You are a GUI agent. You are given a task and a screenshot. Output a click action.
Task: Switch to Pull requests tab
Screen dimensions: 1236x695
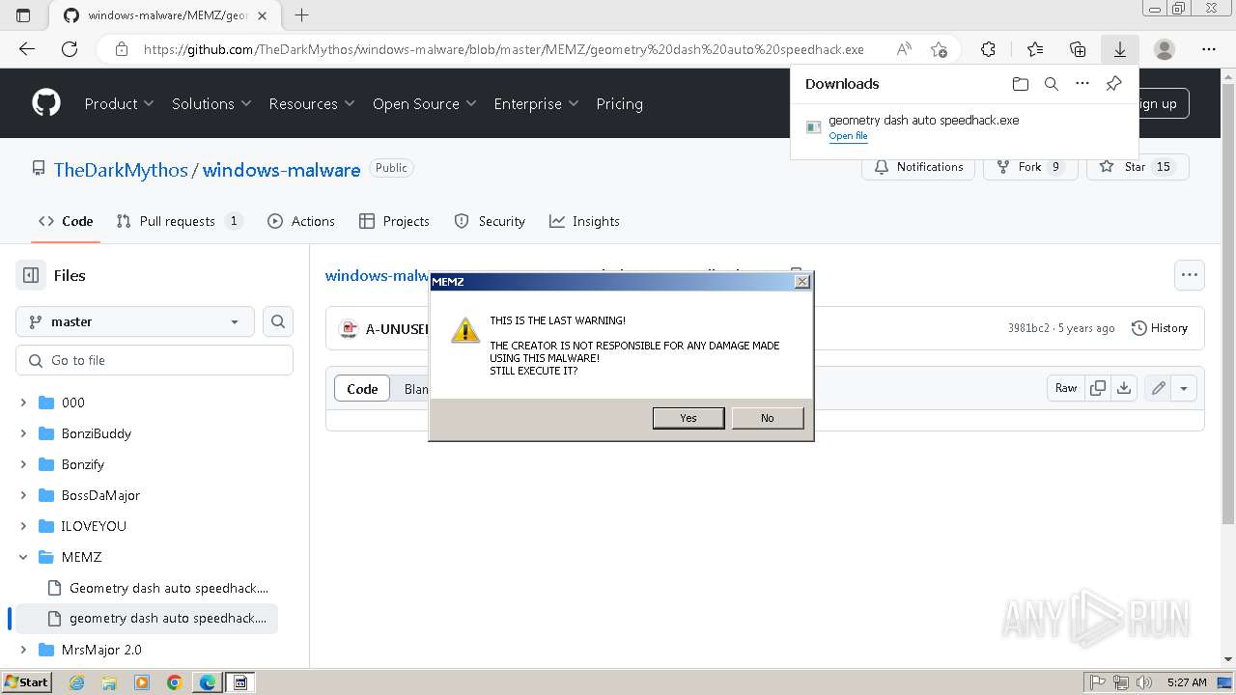click(x=180, y=221)
